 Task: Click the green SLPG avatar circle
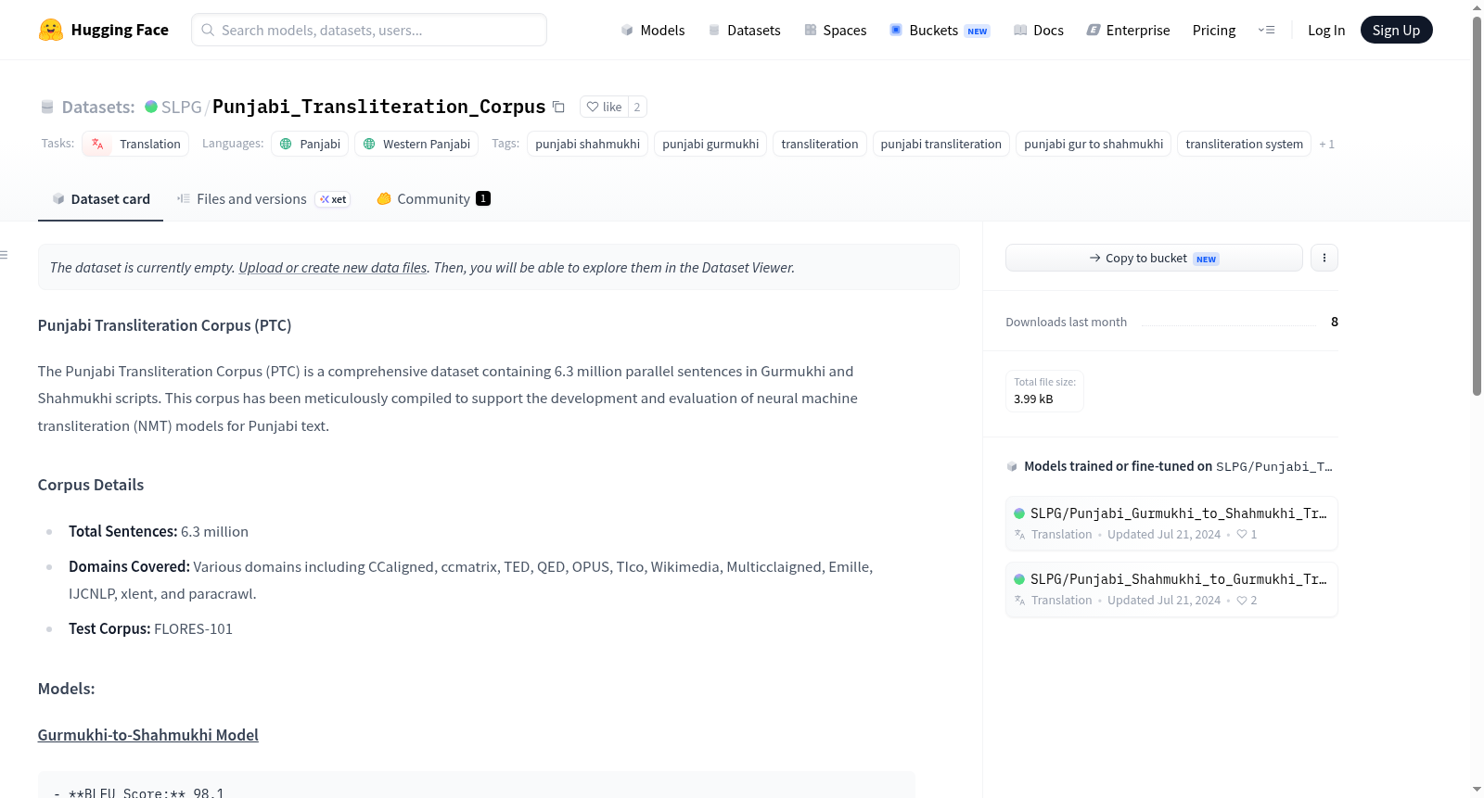coord(151,107)
